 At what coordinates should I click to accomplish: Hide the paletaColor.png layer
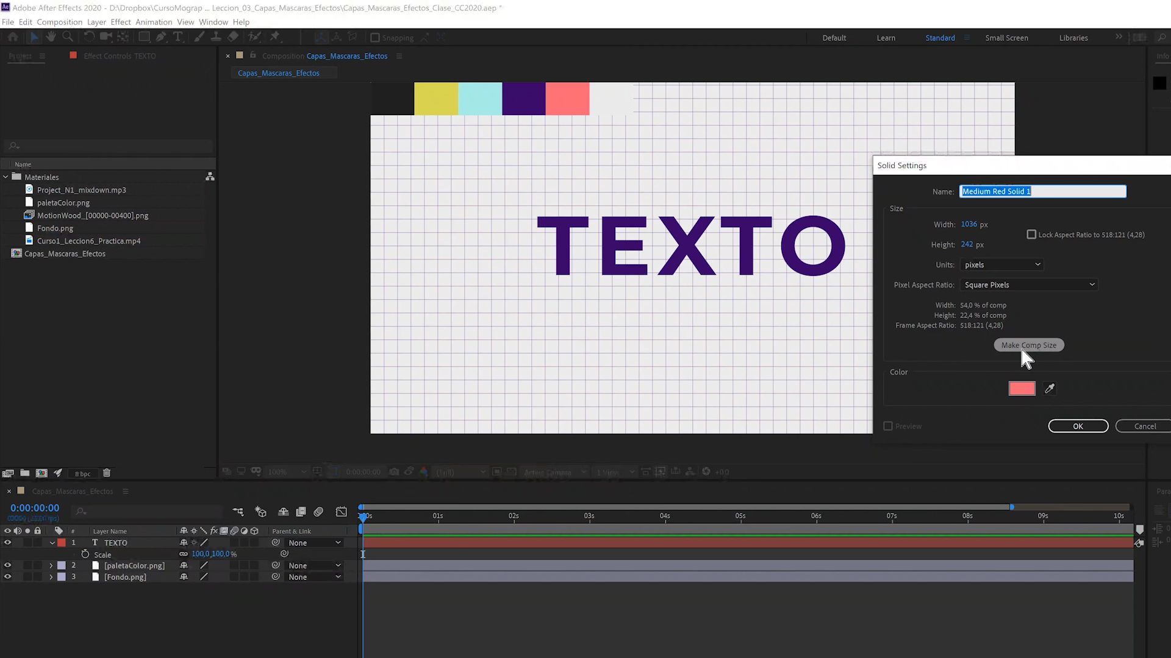click(8, 566)
